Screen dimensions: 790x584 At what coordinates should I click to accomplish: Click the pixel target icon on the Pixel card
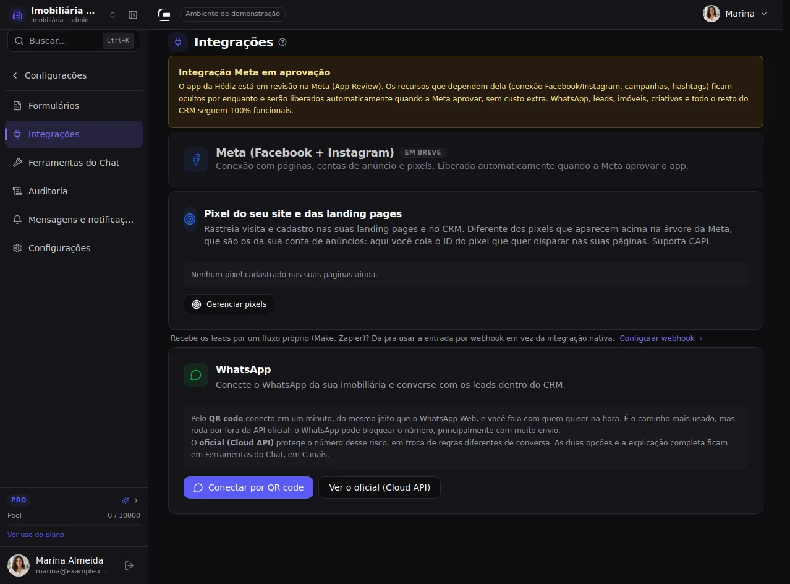[190, 219]
